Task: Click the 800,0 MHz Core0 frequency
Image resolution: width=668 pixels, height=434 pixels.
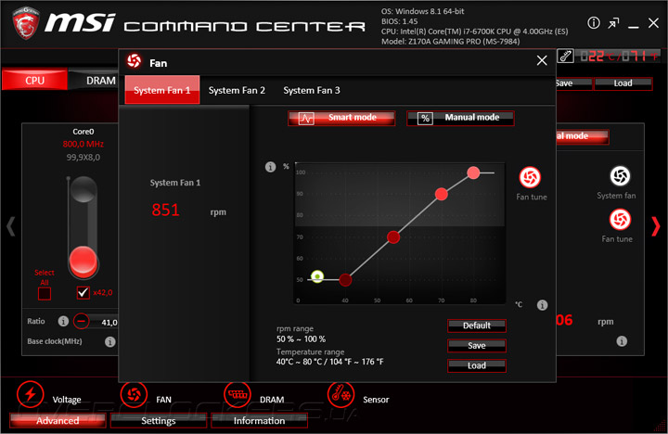Action: pyautogui.click(x=83, y=144)
